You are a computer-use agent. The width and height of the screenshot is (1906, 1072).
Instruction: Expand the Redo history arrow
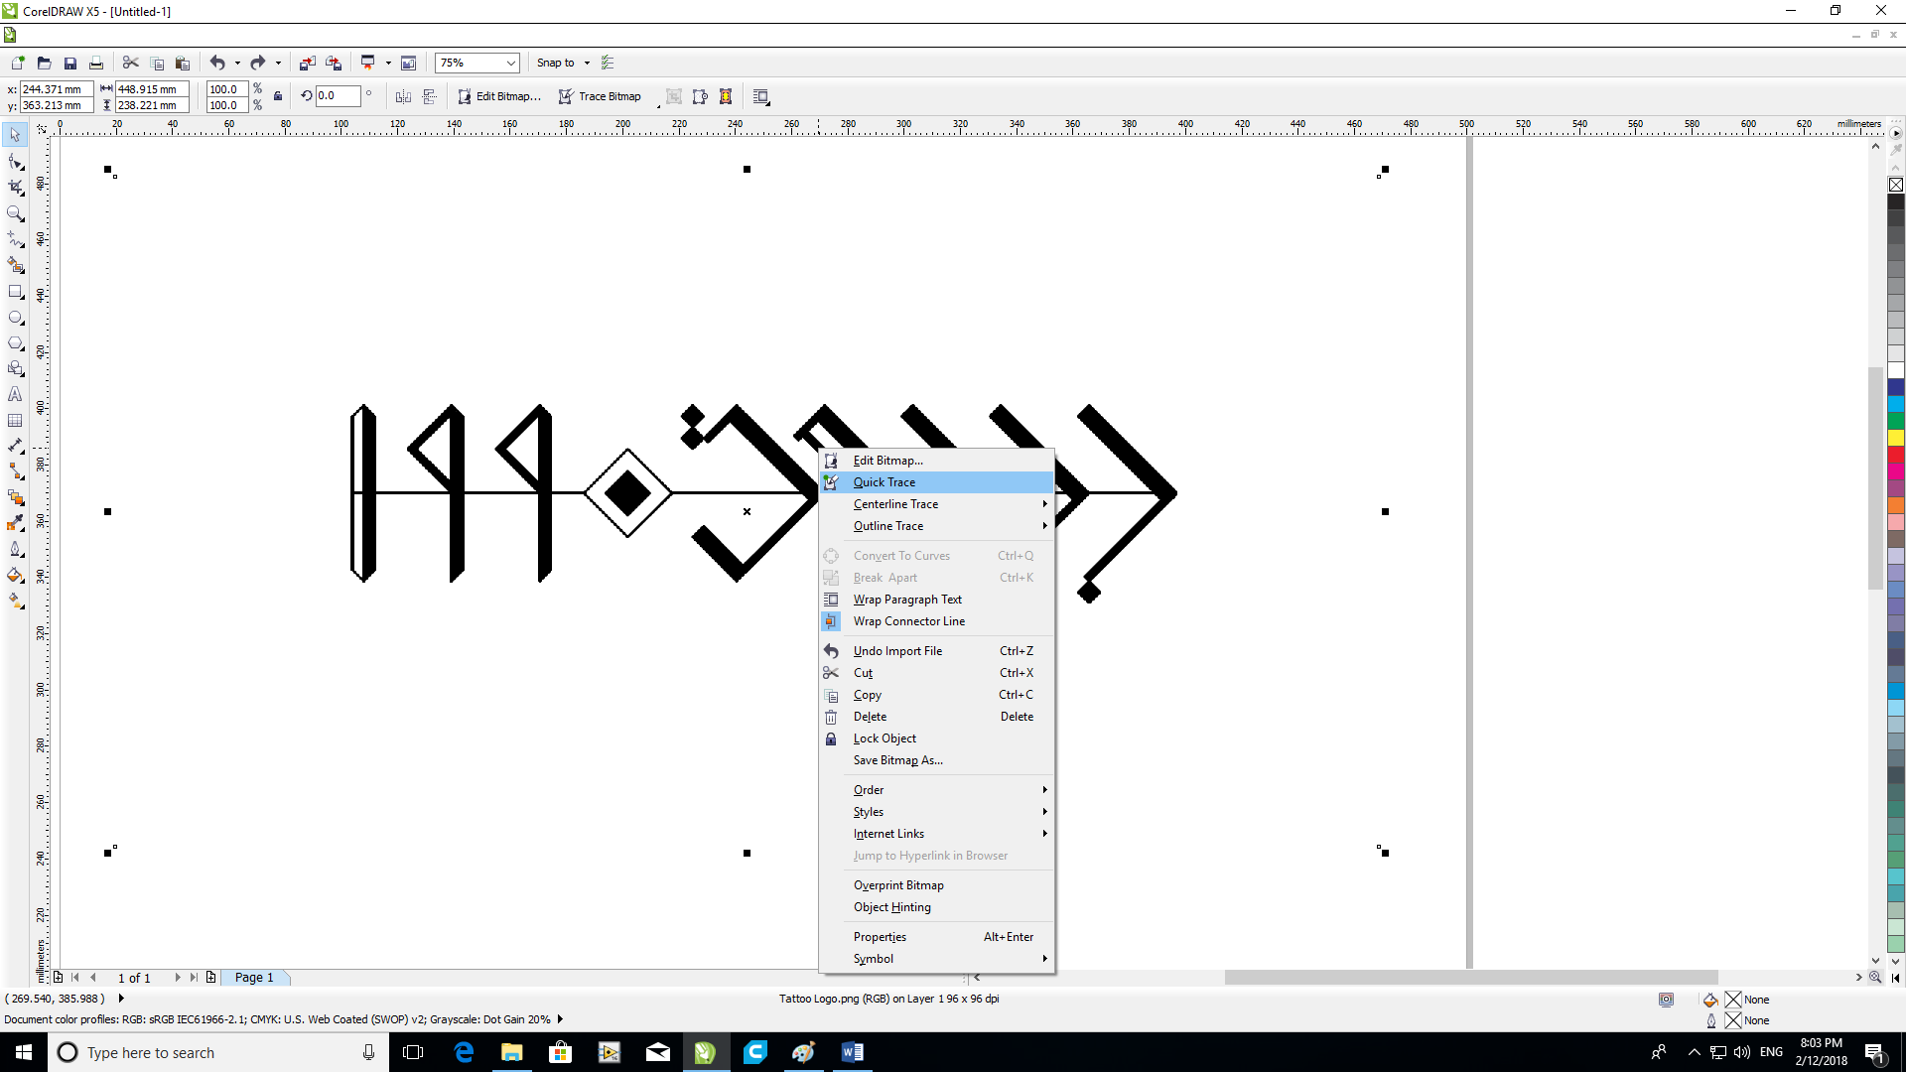point(278,63)
